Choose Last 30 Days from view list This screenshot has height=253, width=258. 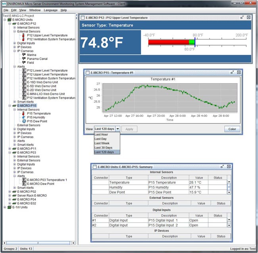coord(107,148)
